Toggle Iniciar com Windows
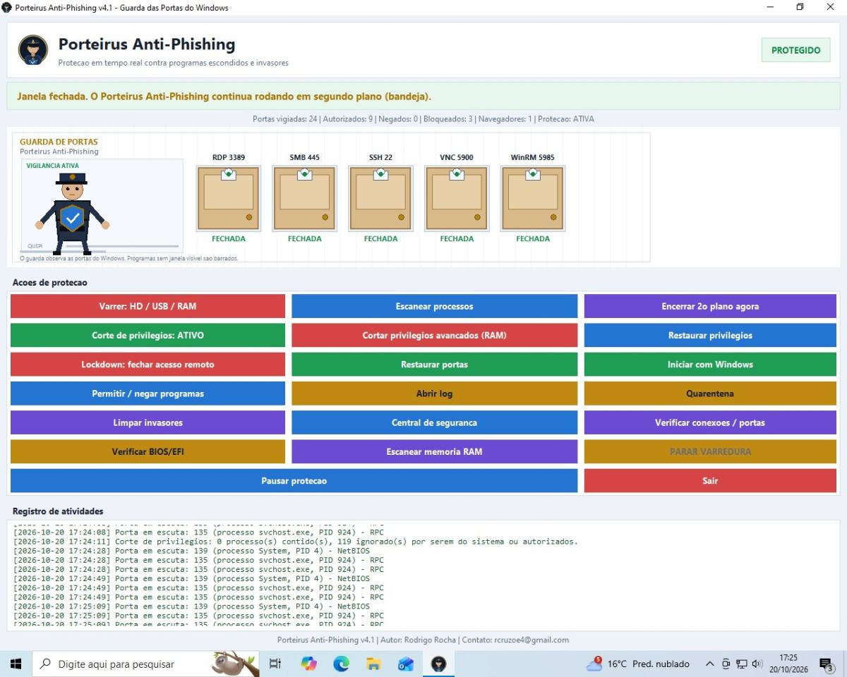Viewport: 847px width, 677px height. click(x=710, y=364)
